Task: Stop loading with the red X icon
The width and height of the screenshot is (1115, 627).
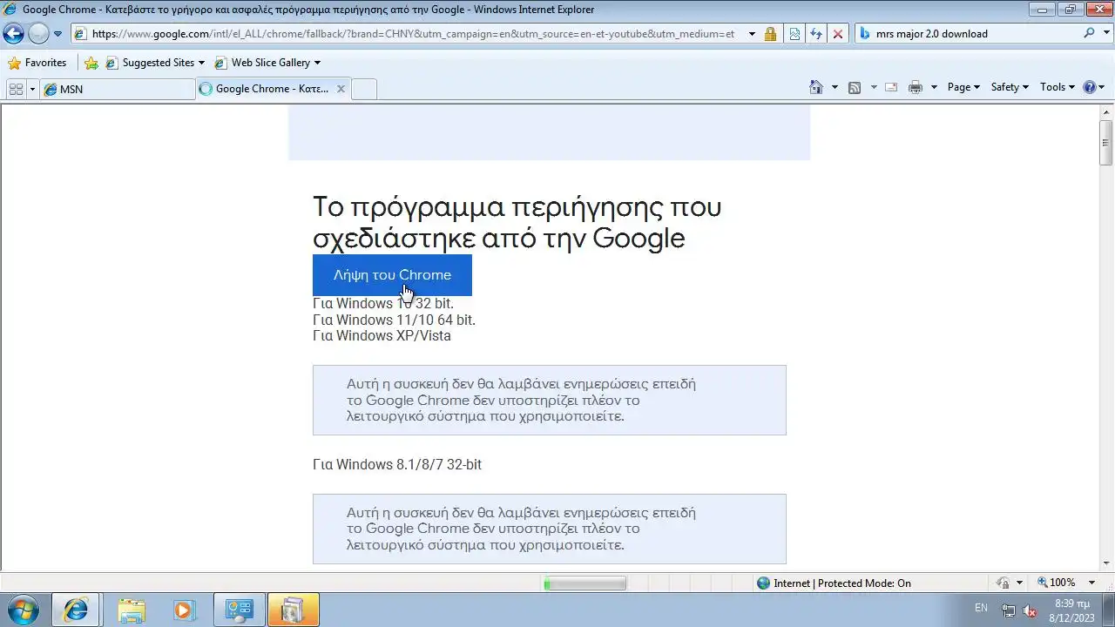Action: click(838, 34)
